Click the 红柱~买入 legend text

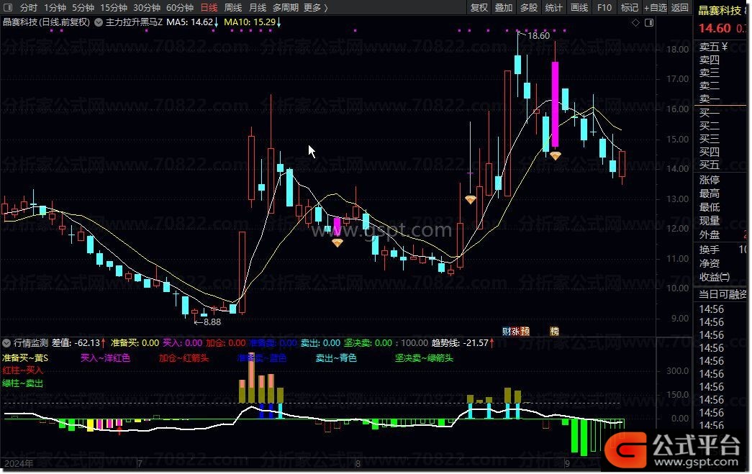coord(22,370)
